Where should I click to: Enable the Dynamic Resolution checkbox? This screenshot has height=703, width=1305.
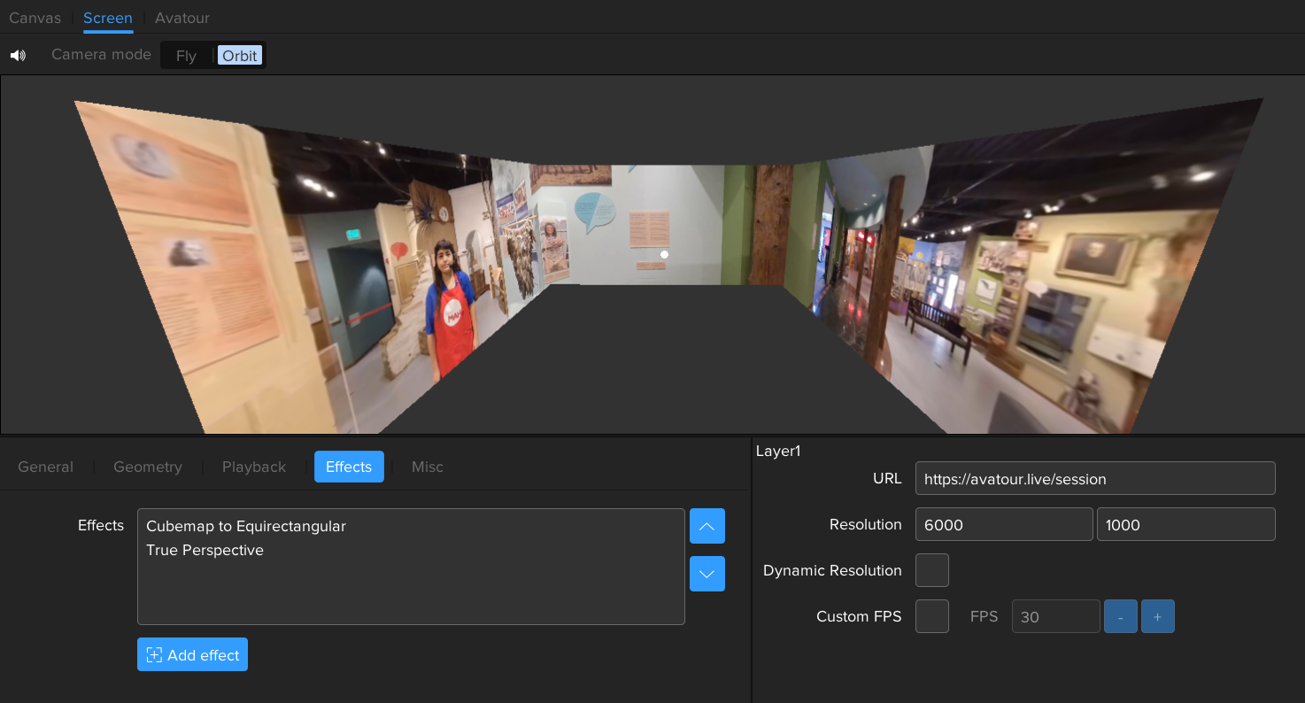(931, 570)
